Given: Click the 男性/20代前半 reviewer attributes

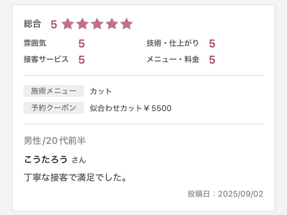Looking at the screenshot, I should [x=55, y=141].
